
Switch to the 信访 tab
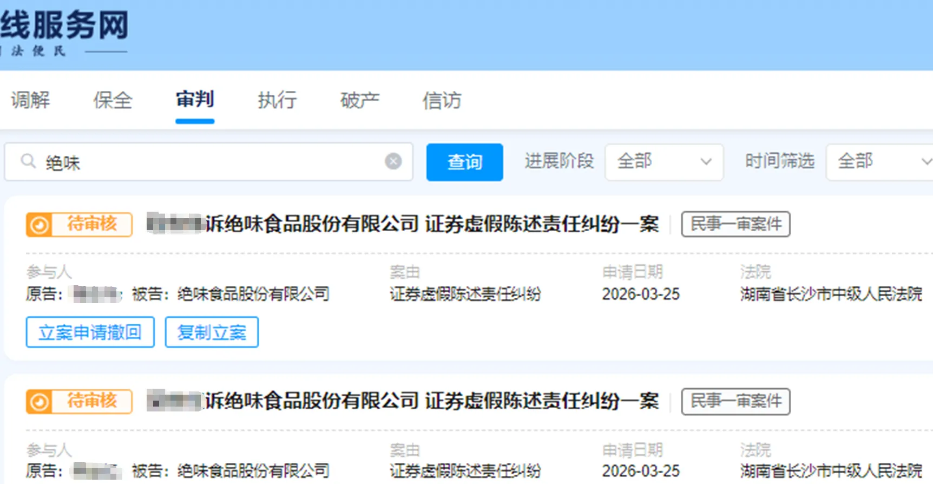coord(442,100)
